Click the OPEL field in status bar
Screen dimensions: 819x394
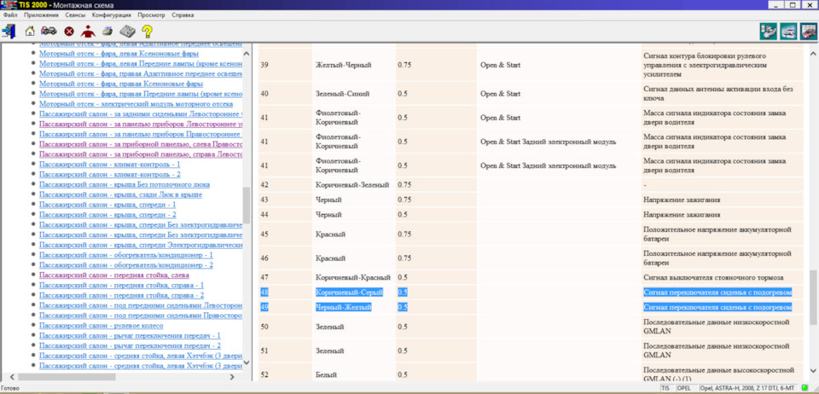point(686,388)
